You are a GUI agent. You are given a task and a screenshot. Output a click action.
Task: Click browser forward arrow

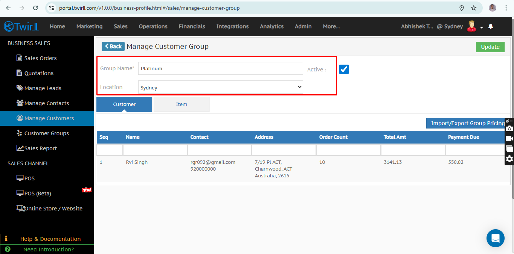tap(22, 8)
